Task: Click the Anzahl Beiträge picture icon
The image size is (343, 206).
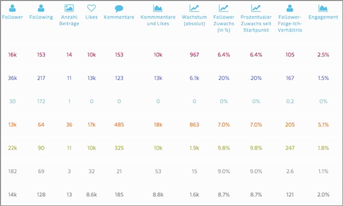Action: (x=69, y=8)
